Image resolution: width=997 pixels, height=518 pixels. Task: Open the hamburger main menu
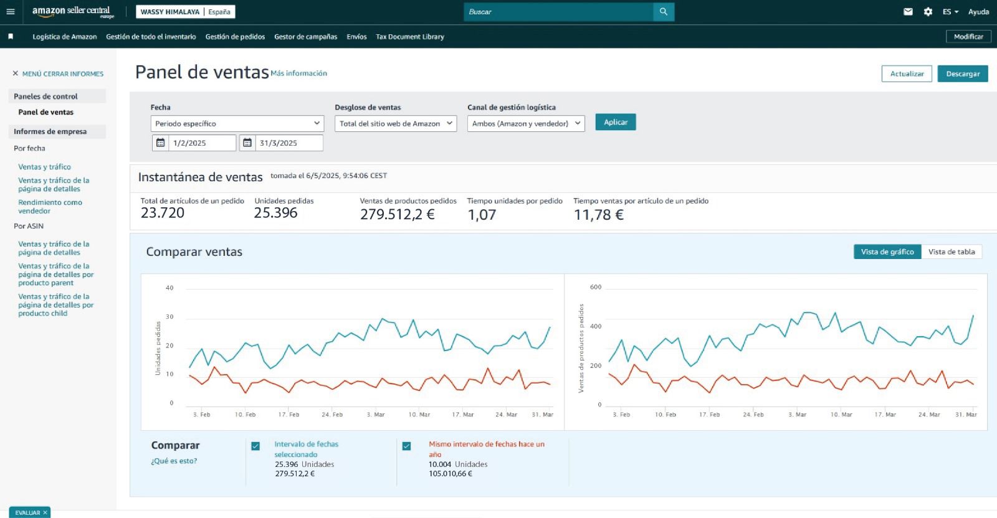point(11,12)
